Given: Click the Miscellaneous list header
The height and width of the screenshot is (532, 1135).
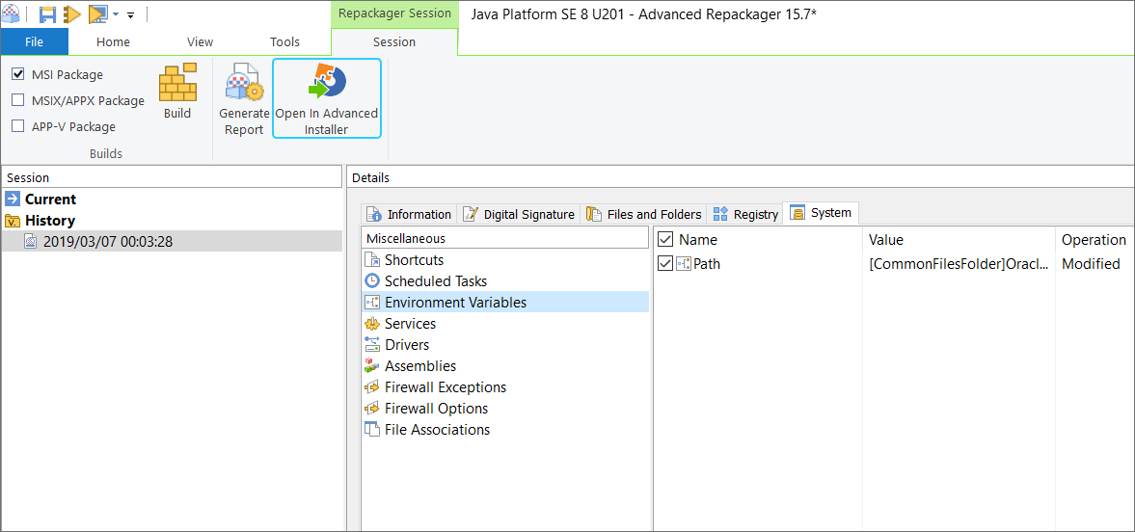Looking at the screenshot, I should coord(505,238).
